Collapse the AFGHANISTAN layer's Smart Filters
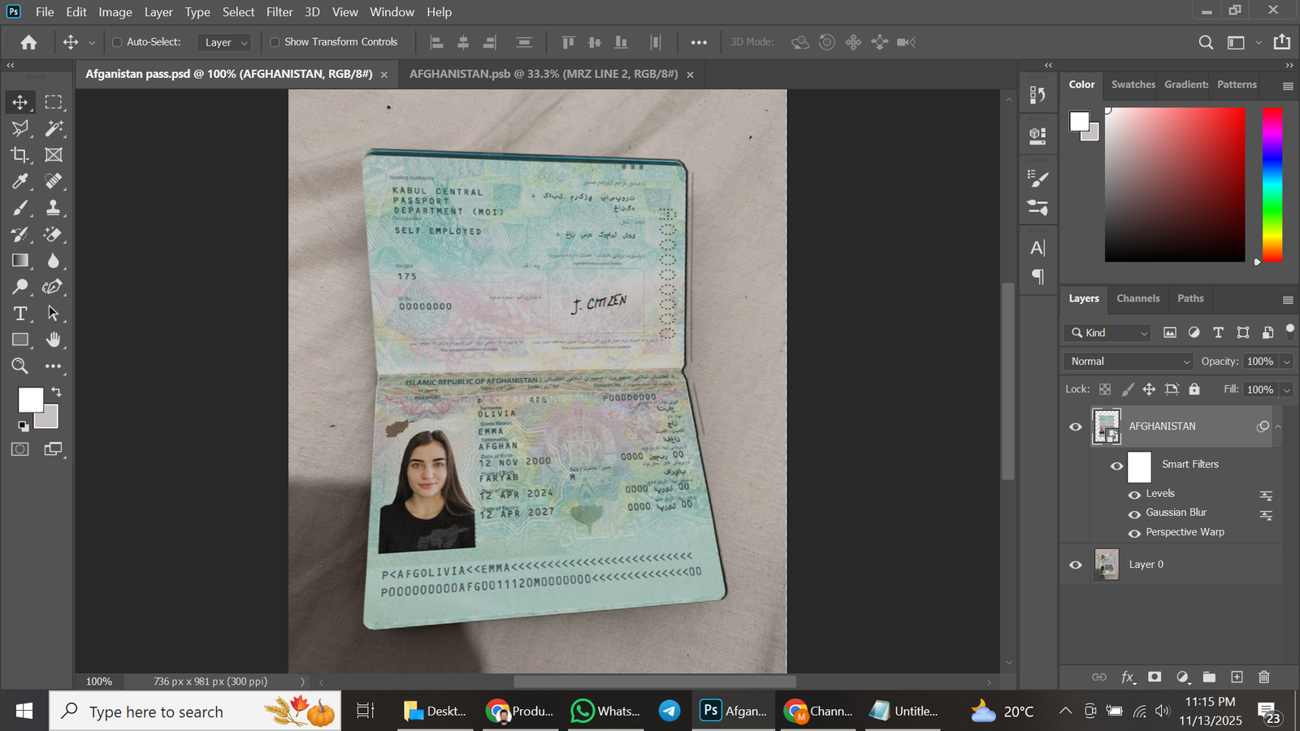Screen dimensions: 1300x731 1279,426
